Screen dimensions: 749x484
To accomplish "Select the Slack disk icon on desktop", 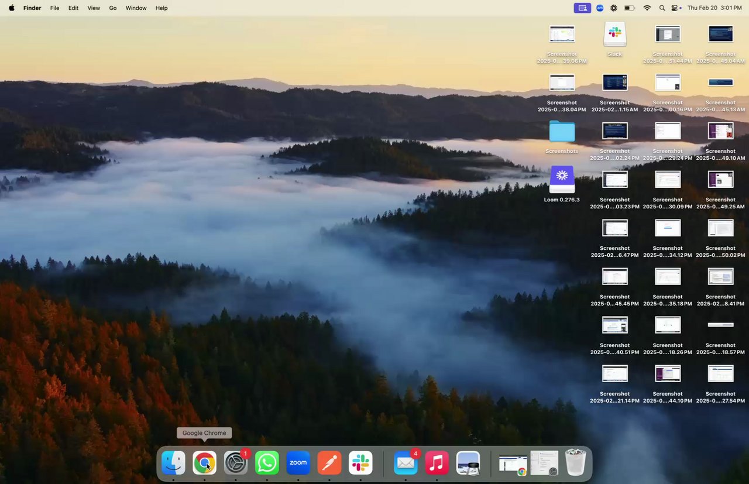I will tap(614, 35).
